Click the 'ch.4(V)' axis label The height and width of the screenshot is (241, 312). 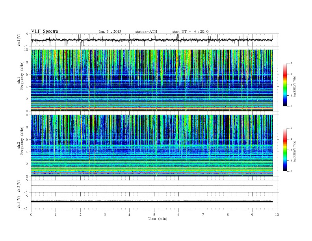pos(19,202)
